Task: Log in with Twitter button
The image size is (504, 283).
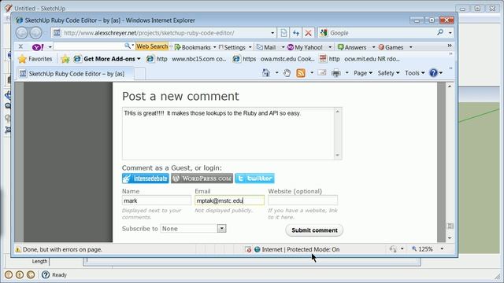Action: click(x=254, y=178)
